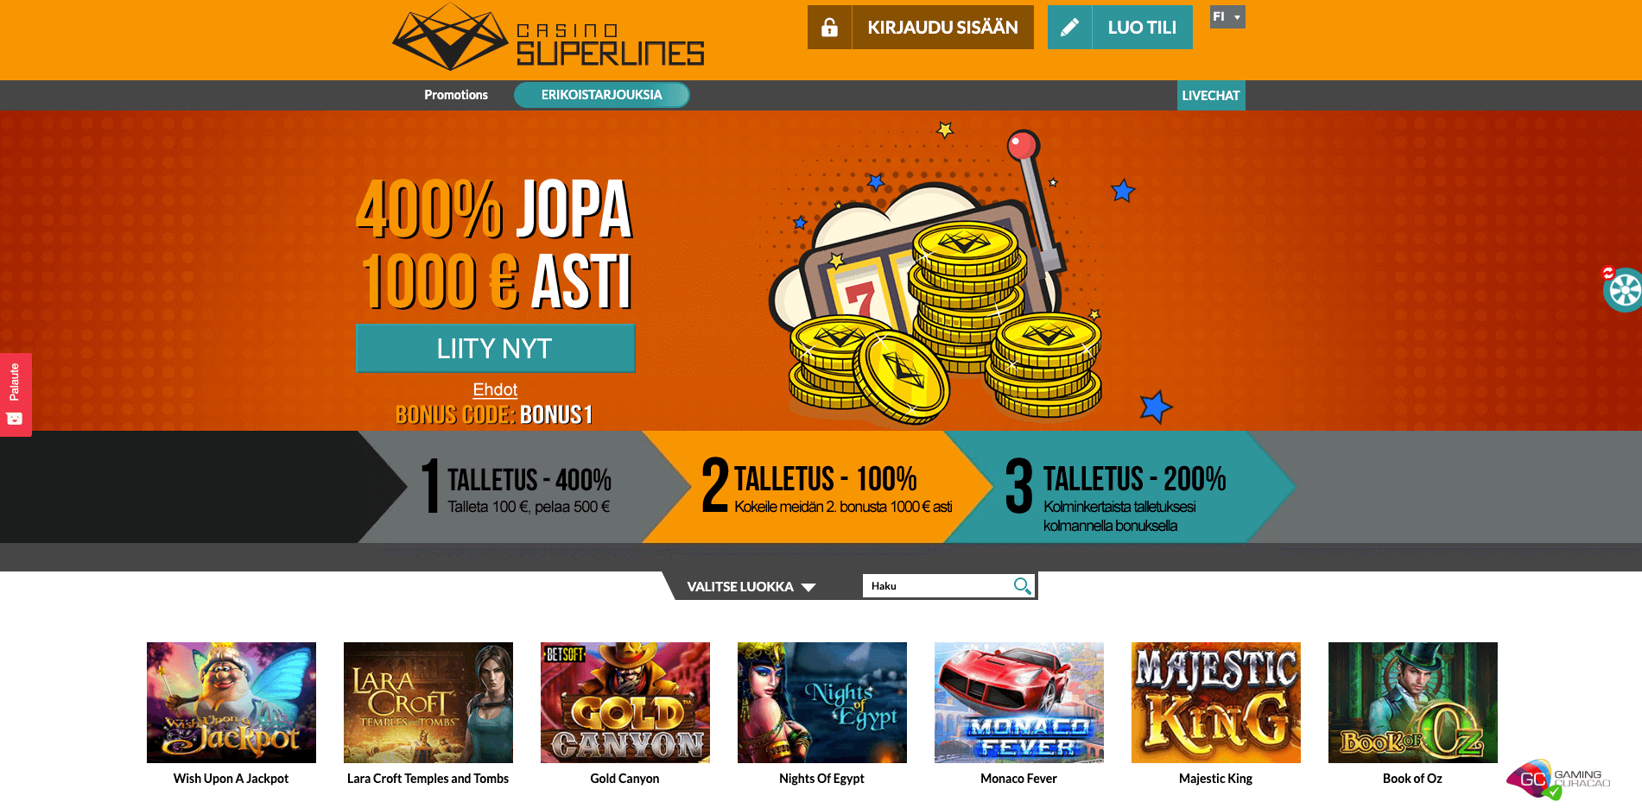Click the Haku search field
The height and width of the screenshot is (808, 1642).
[937, 586]
